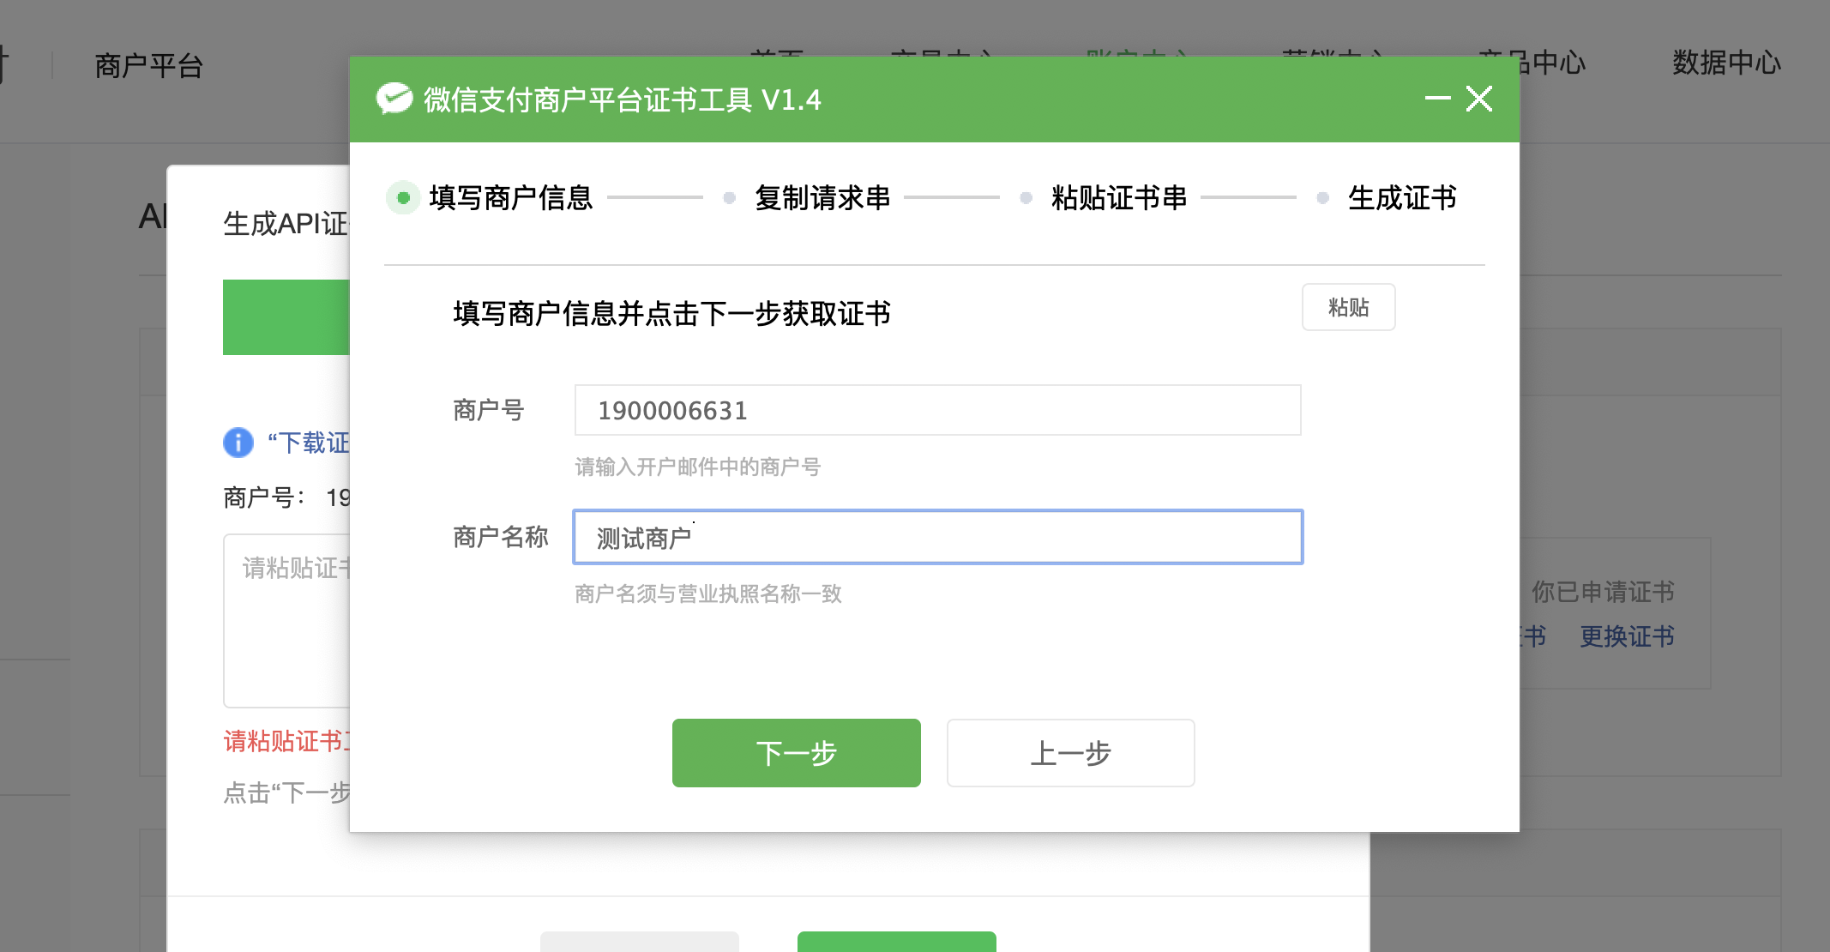
Task: Close the certificate tool window
Action: [x=1479, y=99]
